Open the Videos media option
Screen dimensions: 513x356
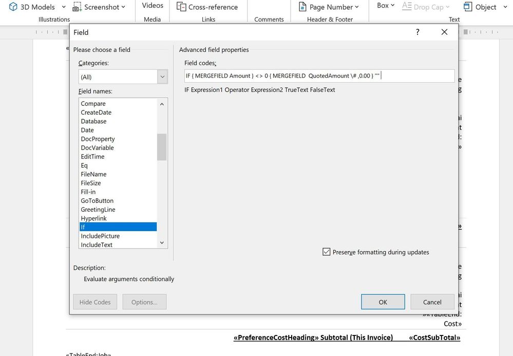[x=153, y=5]
